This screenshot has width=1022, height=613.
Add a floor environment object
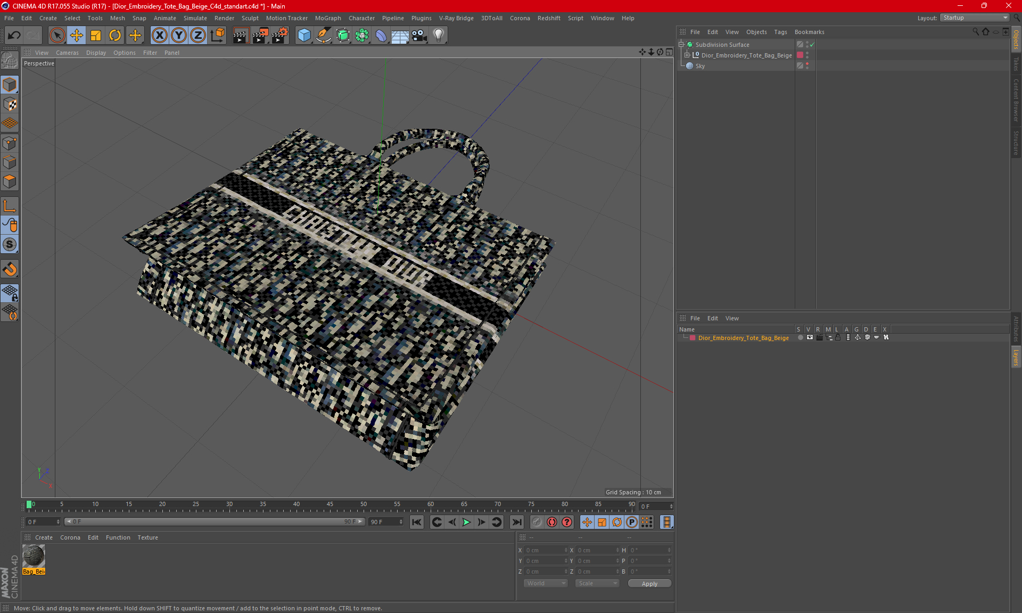[400, 36]
